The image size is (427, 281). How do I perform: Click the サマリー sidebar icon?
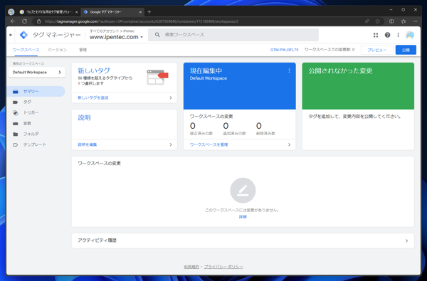[x=16, y=92]
